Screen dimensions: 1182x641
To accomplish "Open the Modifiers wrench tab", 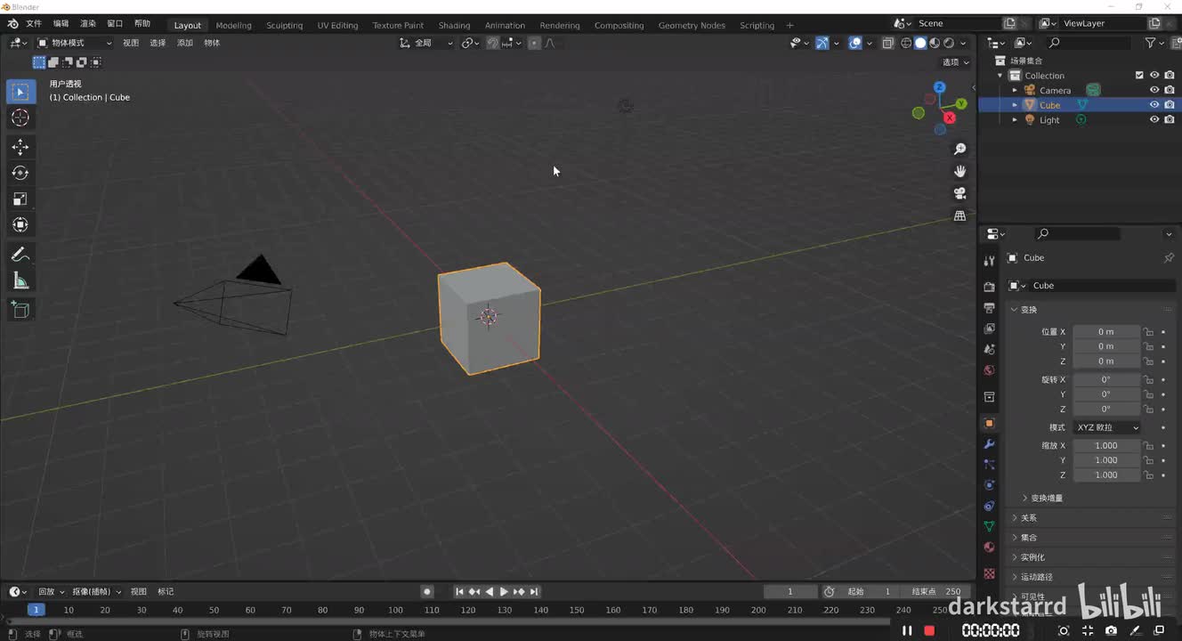I will click(989, 444).
